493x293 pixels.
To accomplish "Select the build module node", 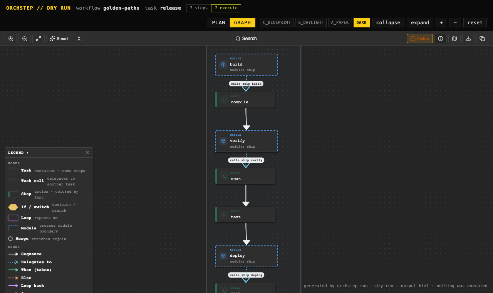I will click(x=246, y=65).
